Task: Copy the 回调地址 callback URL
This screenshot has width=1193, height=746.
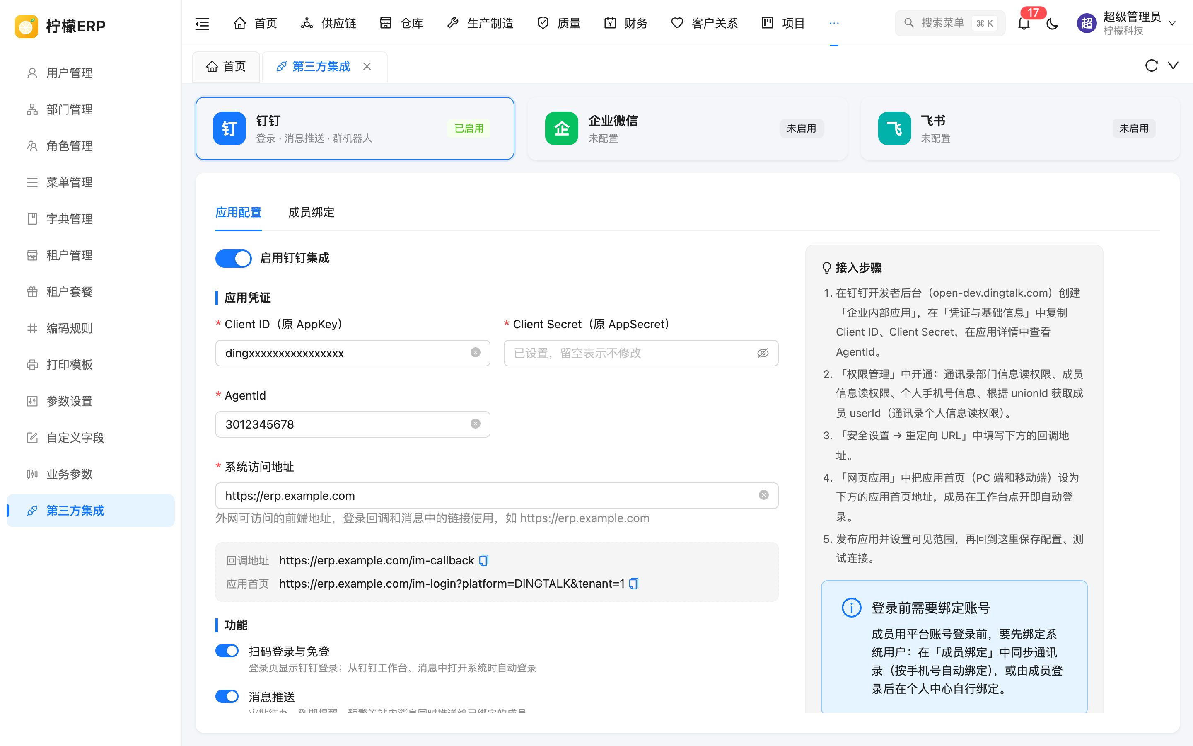Action: click(x=483, y=560)
